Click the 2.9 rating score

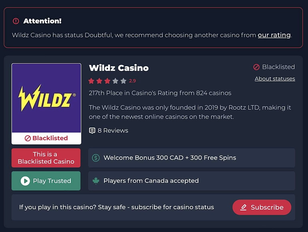click(x=132, y=81)
